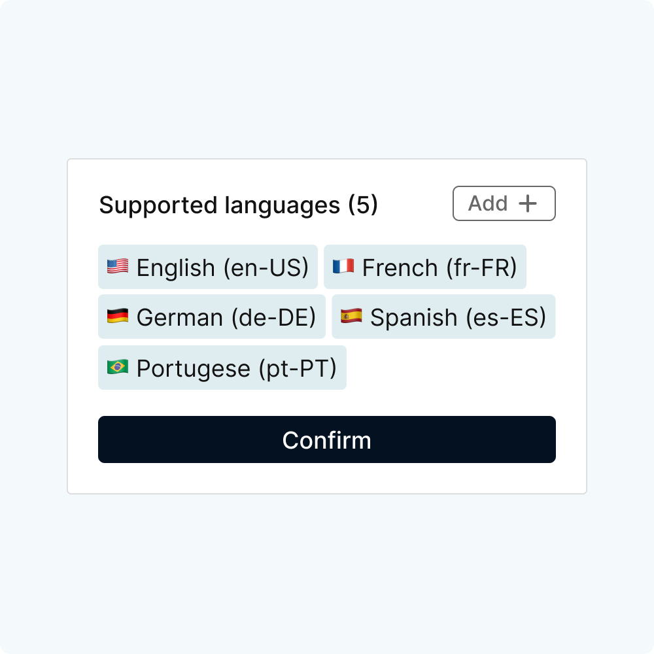Select the English (en-US) language chip
654x654 pixels.
click(x=208, y=267)
